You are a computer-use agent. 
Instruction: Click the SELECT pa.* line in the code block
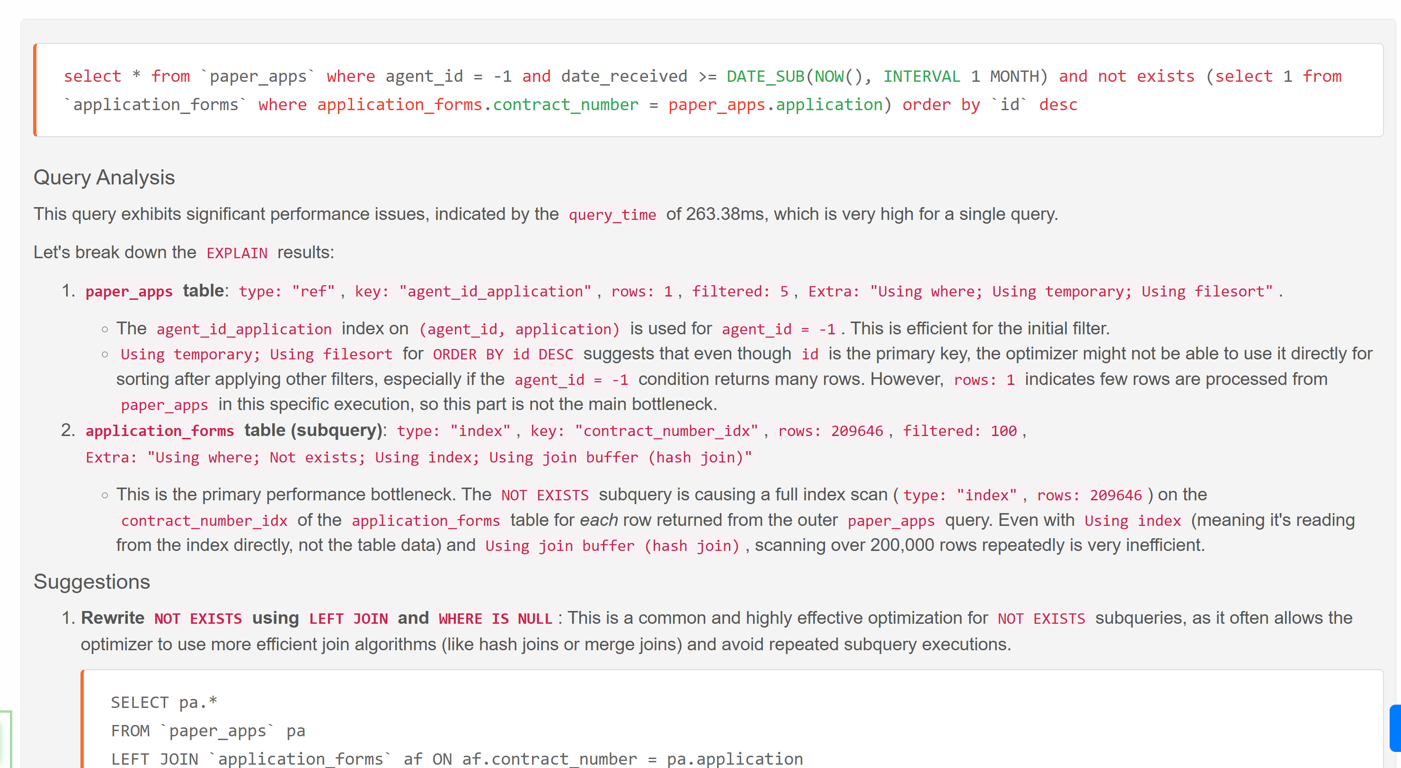click(x=164, y=702)
